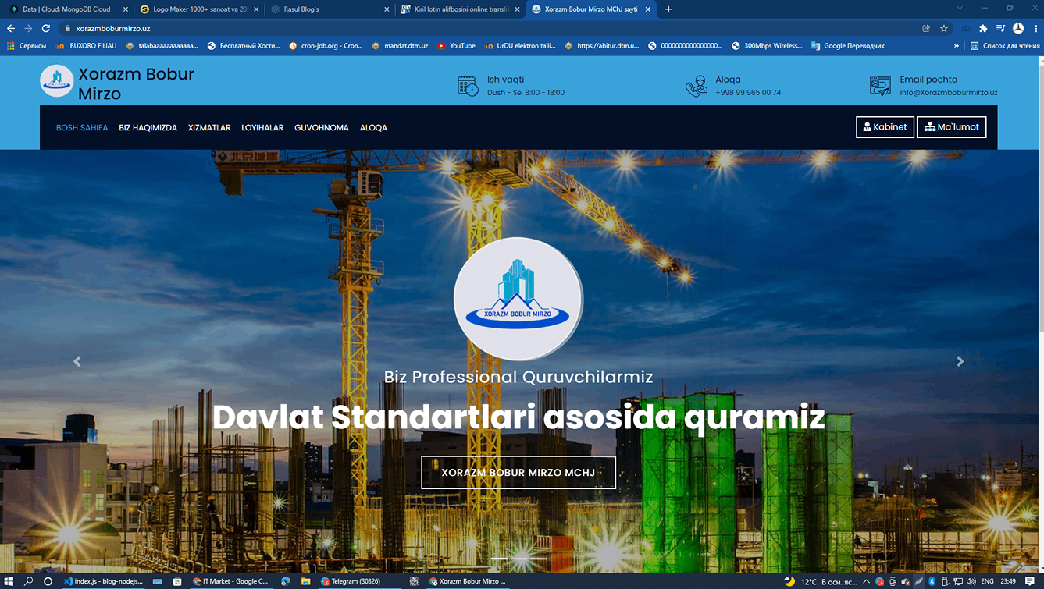Click the Kabinet button
This screenshot has width=1044, height=589.
coord(885,127)
